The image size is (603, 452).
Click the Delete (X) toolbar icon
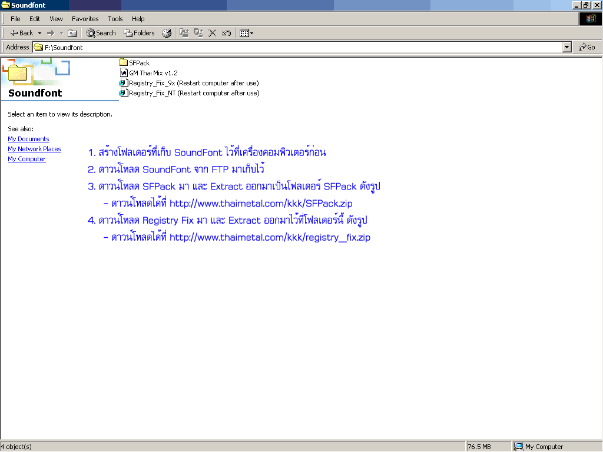tap(212, 33)
